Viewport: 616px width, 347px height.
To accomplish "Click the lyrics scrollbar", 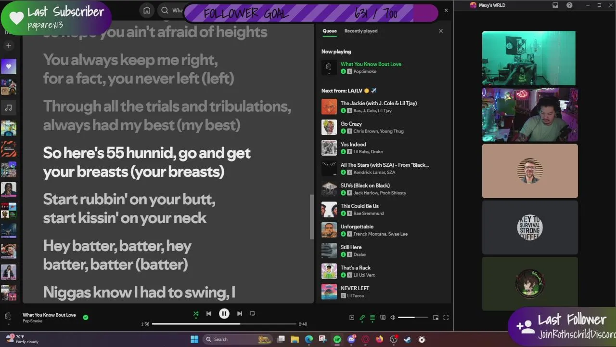I will click(311, 216).
